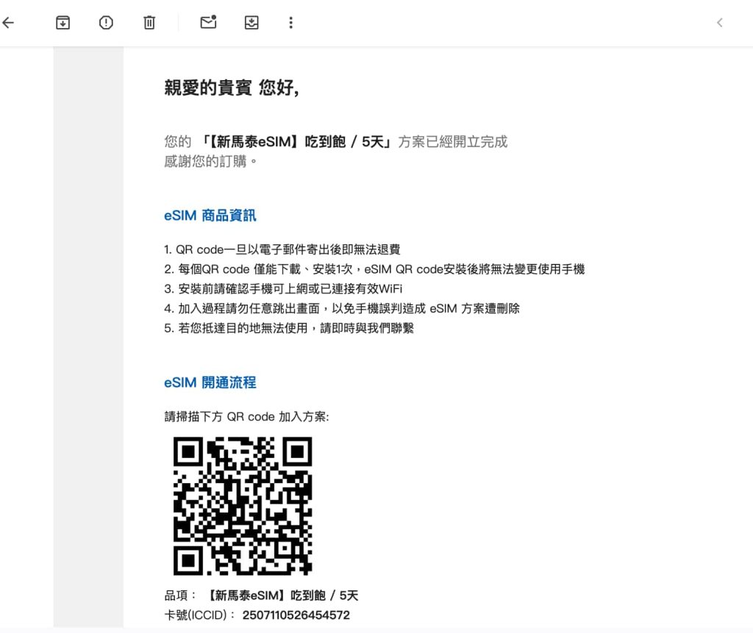
Task: Archive this eSIM email
Action: (63, 23)
